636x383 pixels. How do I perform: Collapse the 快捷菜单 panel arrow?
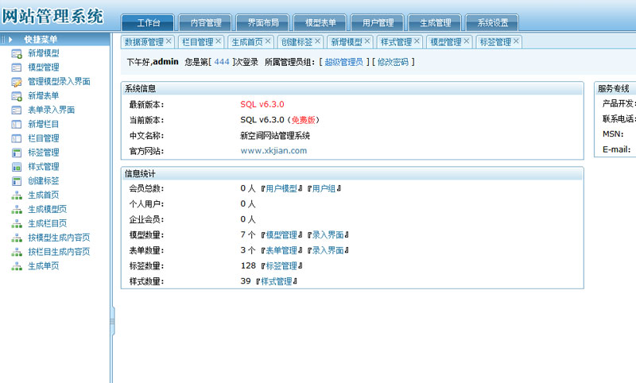point(11,39)
